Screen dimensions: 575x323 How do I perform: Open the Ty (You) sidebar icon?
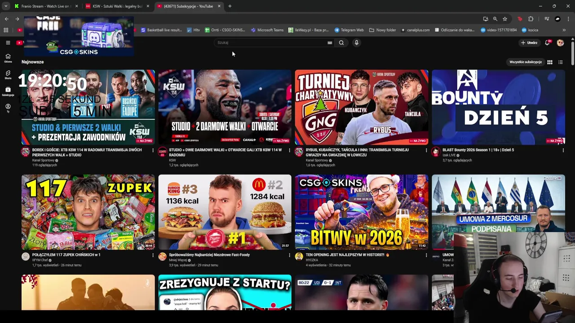point(8,108)
